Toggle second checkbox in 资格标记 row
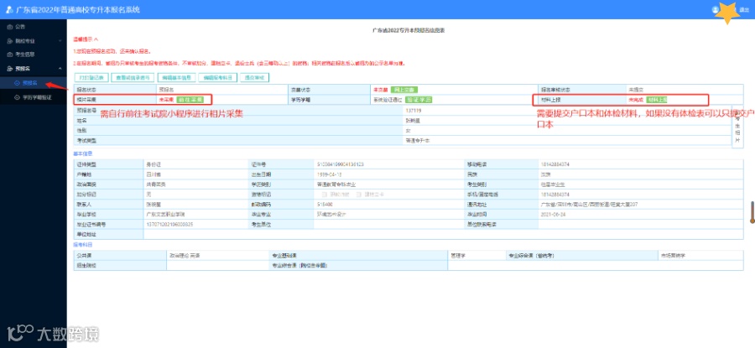The height and width of the screenshot is (348, 755). (x=359, y=195)
